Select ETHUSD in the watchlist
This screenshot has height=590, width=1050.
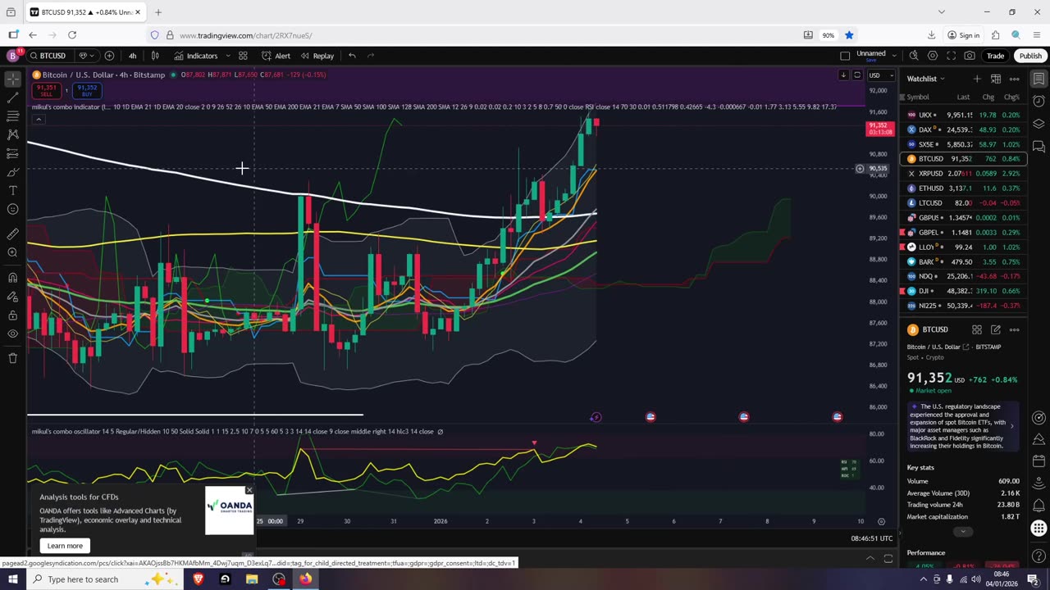[x=963, y=188]
